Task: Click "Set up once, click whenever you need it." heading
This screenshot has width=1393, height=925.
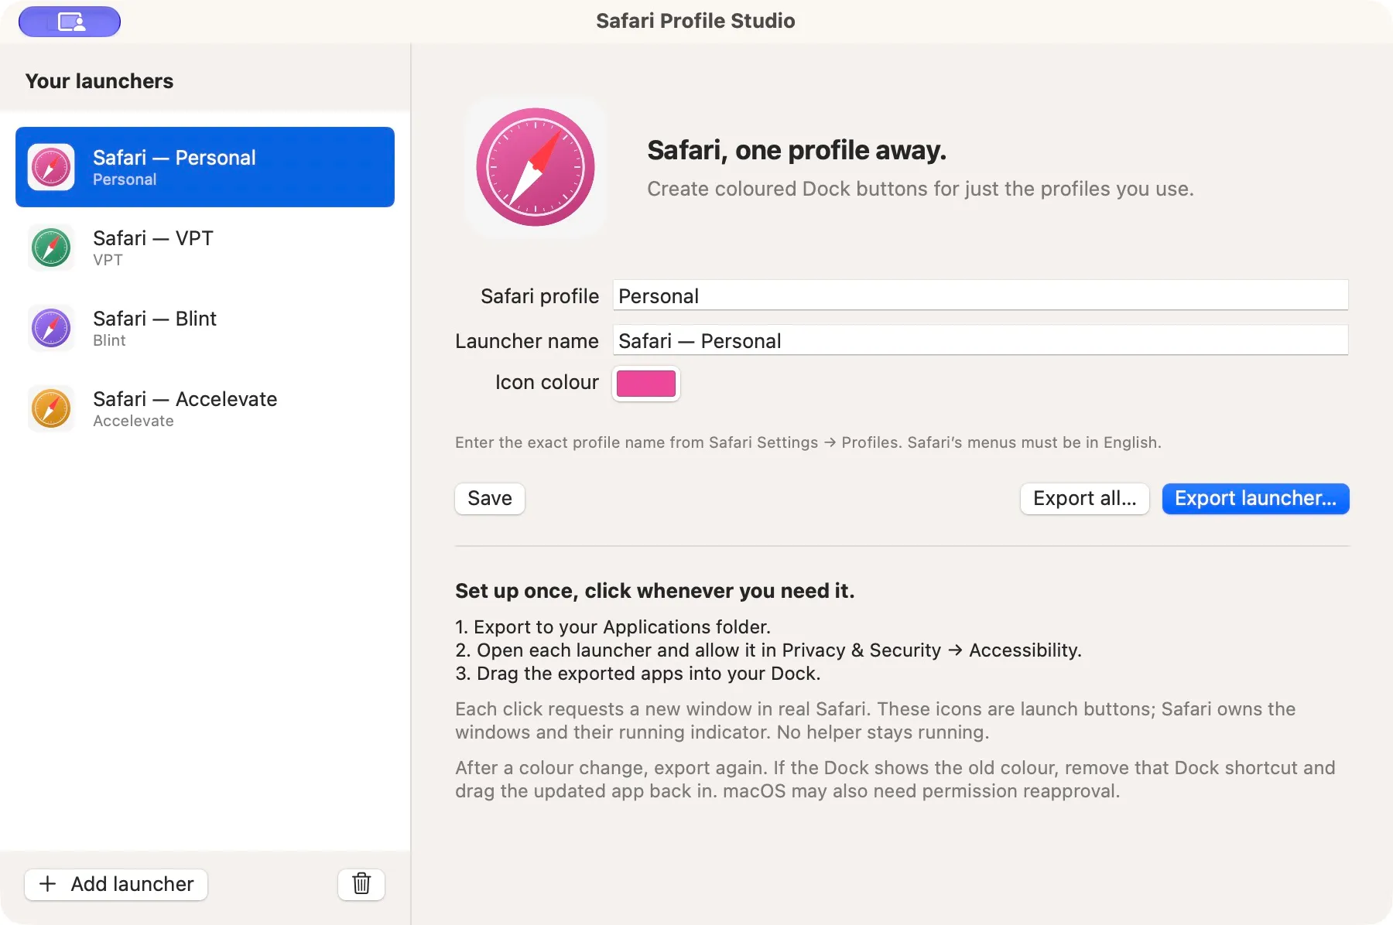Action: click(x=655, y=591)
